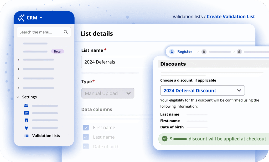Toggle the Last name data column checkbox
Image resolution: width=269 pixels, height=162 pixels.
click(86, 137)
